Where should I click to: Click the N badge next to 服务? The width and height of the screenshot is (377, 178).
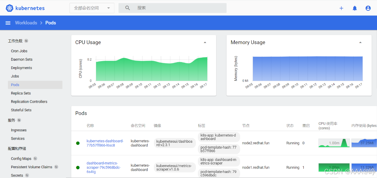tap(19, 120)
